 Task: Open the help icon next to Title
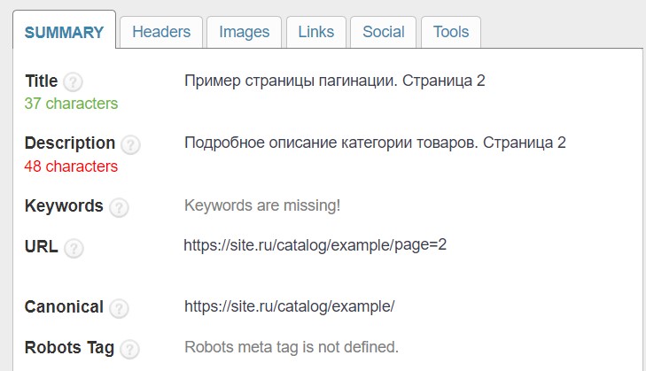[x=73, y=82]
